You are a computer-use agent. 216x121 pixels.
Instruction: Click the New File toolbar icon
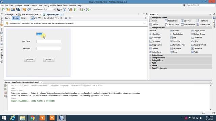coord(4,10)
